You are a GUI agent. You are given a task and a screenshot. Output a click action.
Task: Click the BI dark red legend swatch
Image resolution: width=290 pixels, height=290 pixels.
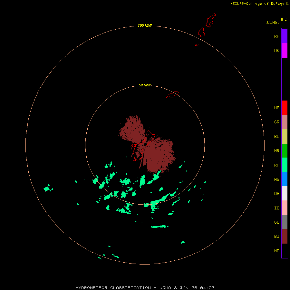285,237
